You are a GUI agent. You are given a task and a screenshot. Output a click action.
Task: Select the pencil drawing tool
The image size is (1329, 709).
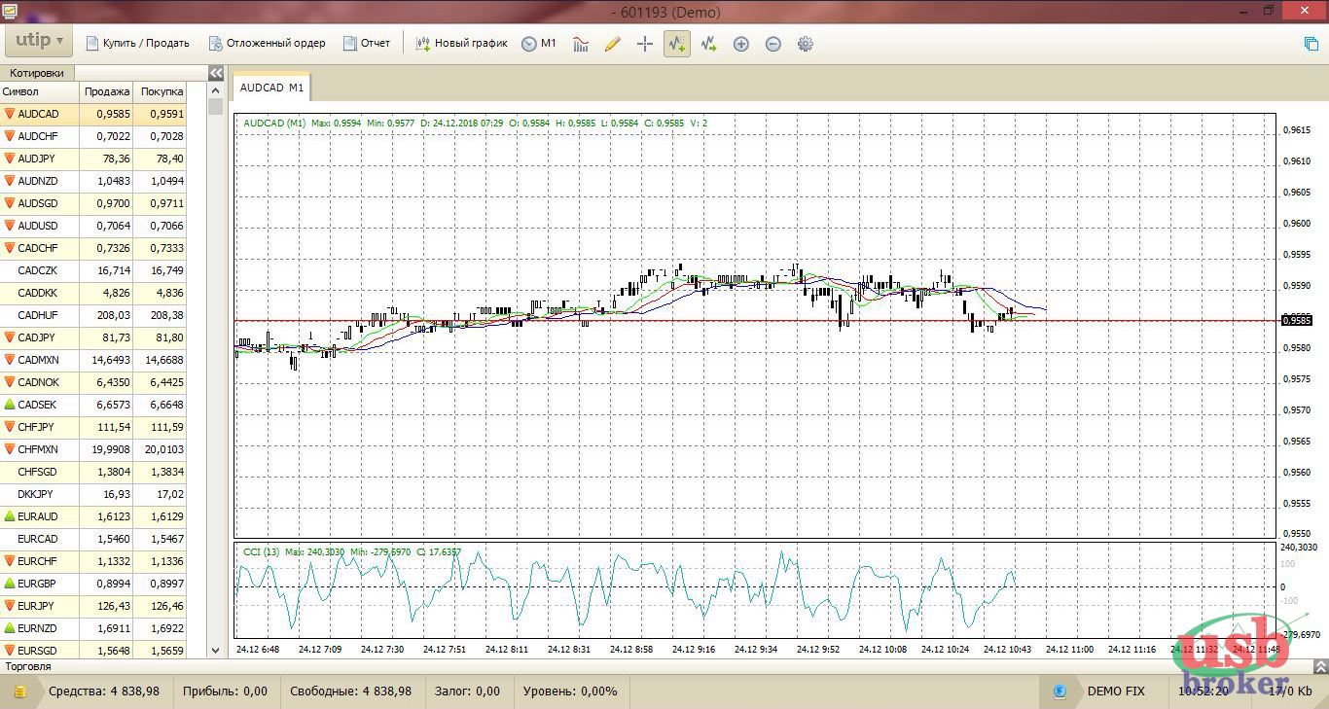pos(612,44)
